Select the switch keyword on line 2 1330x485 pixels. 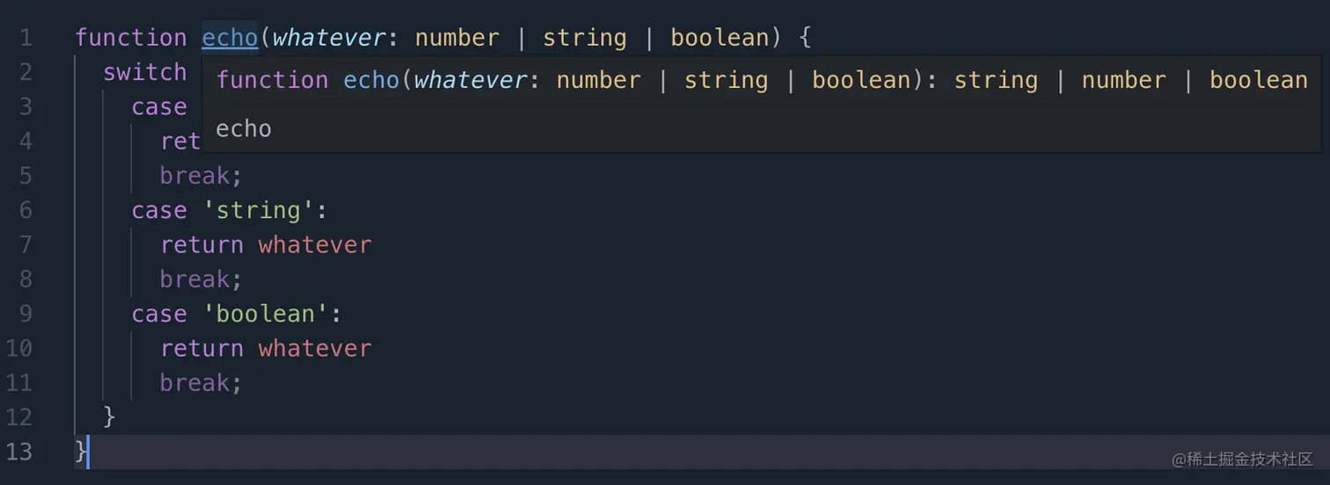tap(145, 72)
